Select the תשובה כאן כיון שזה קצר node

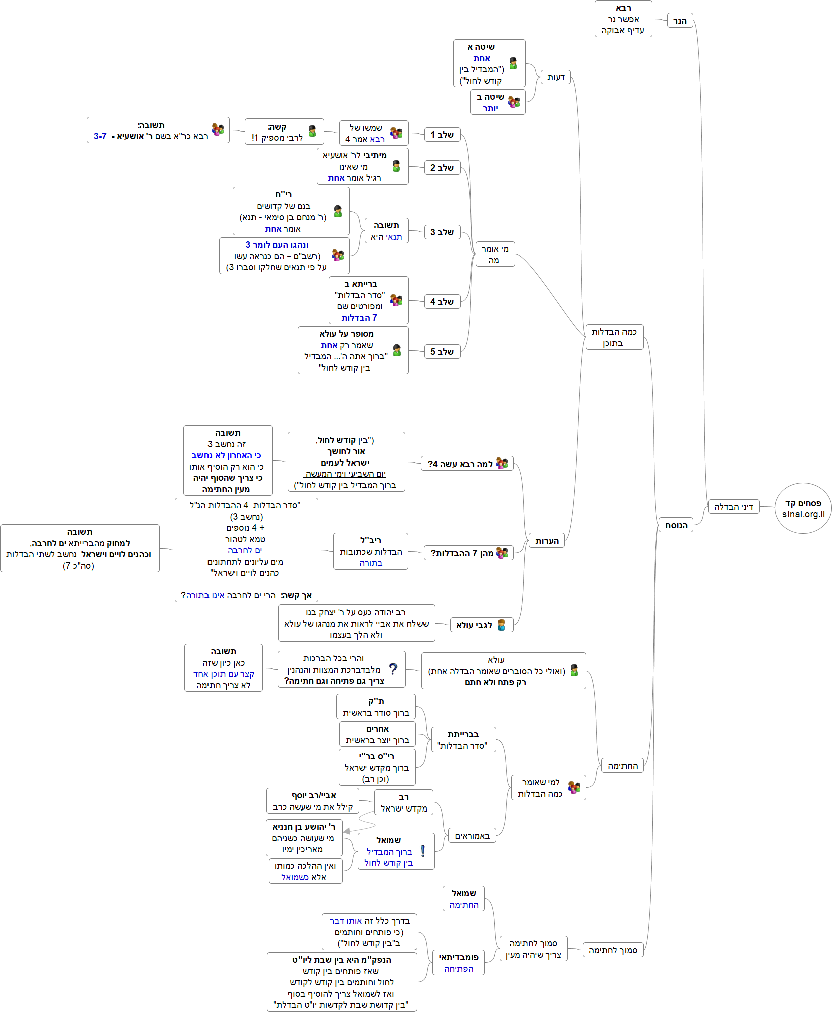click(x=223, y=668)
